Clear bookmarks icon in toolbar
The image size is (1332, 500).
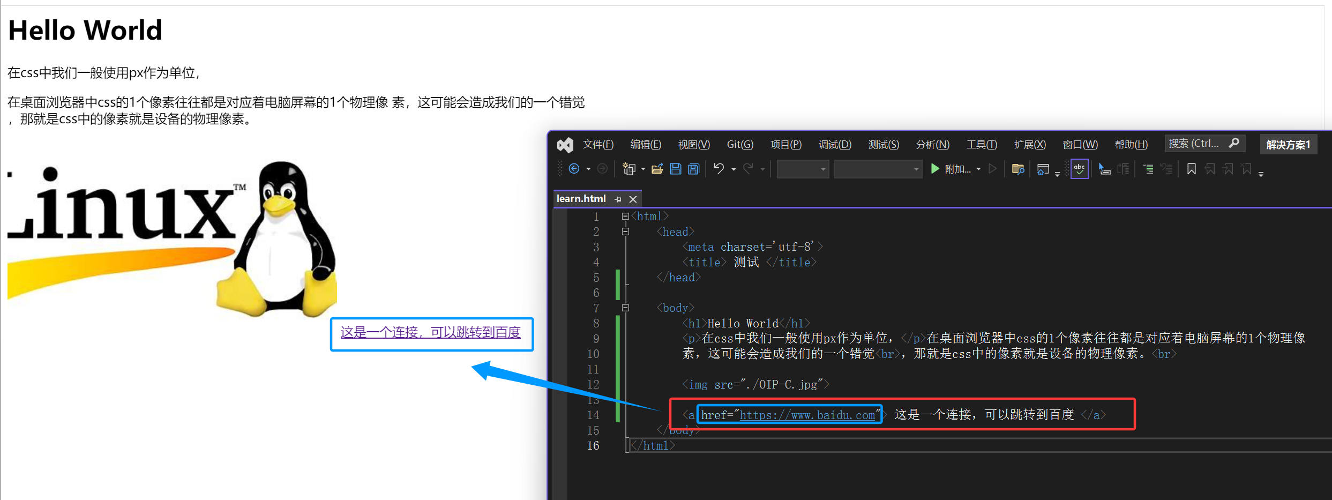tap(1246, 169)
